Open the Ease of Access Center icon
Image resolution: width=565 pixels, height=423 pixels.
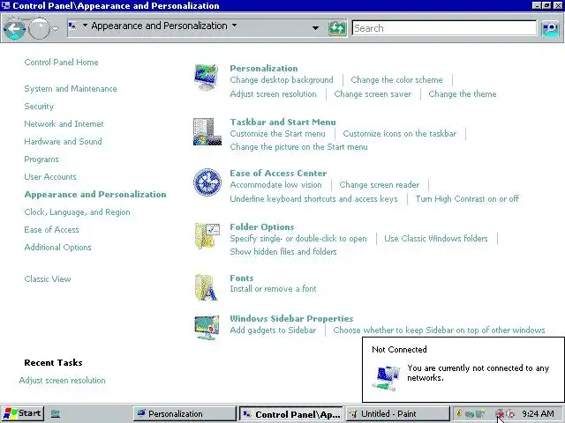(207, 182)
